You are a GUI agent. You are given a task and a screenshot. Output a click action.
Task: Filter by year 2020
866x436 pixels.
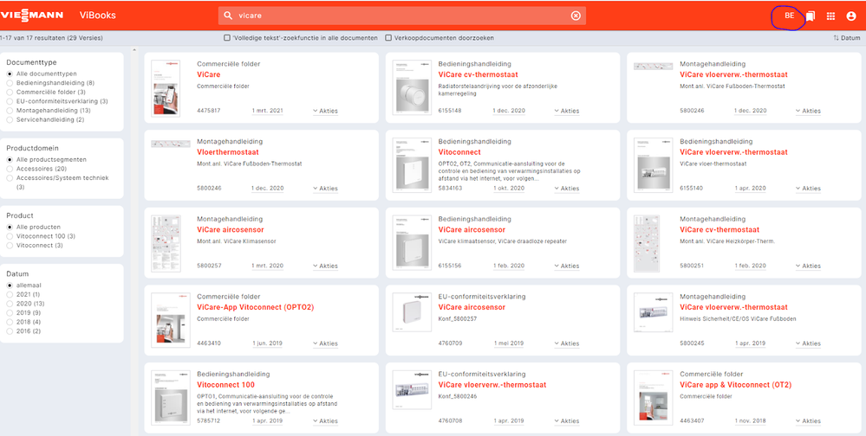pyautogui.click(x=10, y=304)
